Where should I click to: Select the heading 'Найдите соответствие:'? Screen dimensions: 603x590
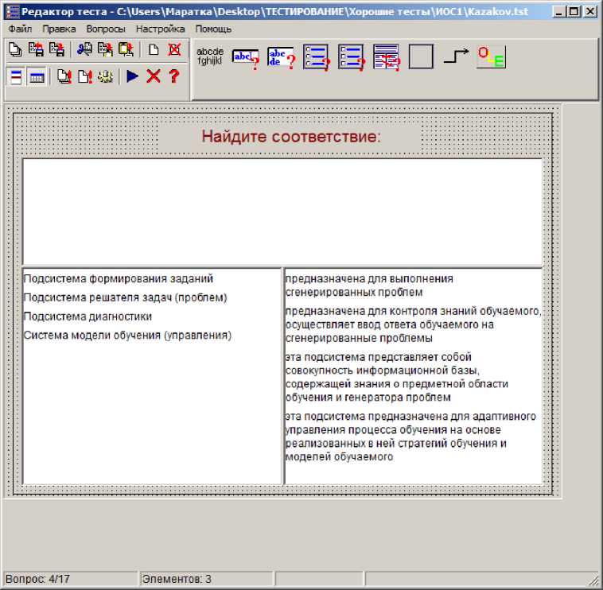291,137
